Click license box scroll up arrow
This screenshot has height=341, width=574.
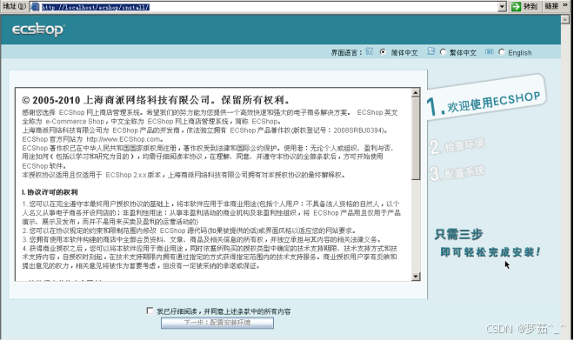pyautogui.click(x=415, y=92)
